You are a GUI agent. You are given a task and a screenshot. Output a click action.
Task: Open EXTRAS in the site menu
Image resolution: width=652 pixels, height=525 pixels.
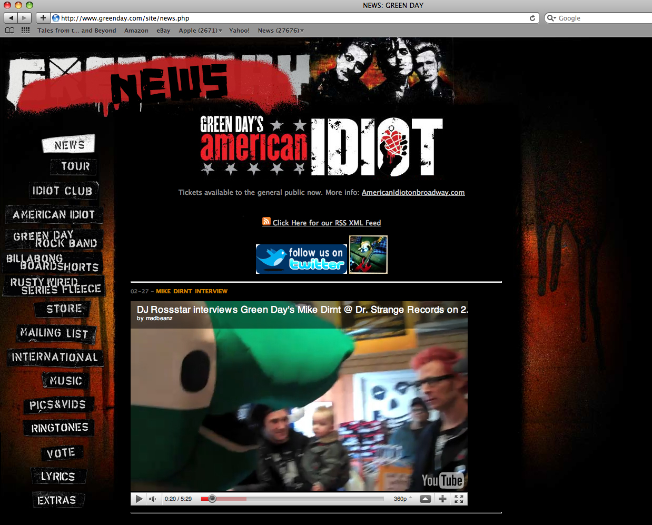57,500
